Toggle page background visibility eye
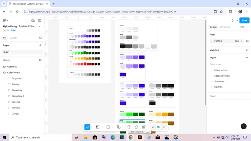Viewport: 251px width, 141px height. point(247,41)
